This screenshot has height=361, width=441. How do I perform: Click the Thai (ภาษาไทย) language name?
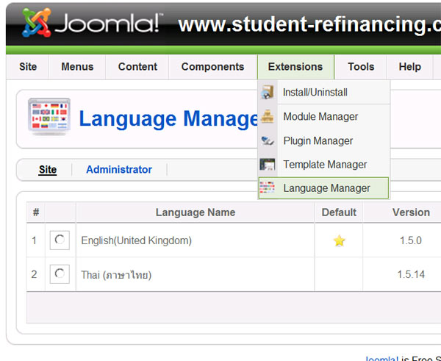pyautogui.click(x=116, y=275)
